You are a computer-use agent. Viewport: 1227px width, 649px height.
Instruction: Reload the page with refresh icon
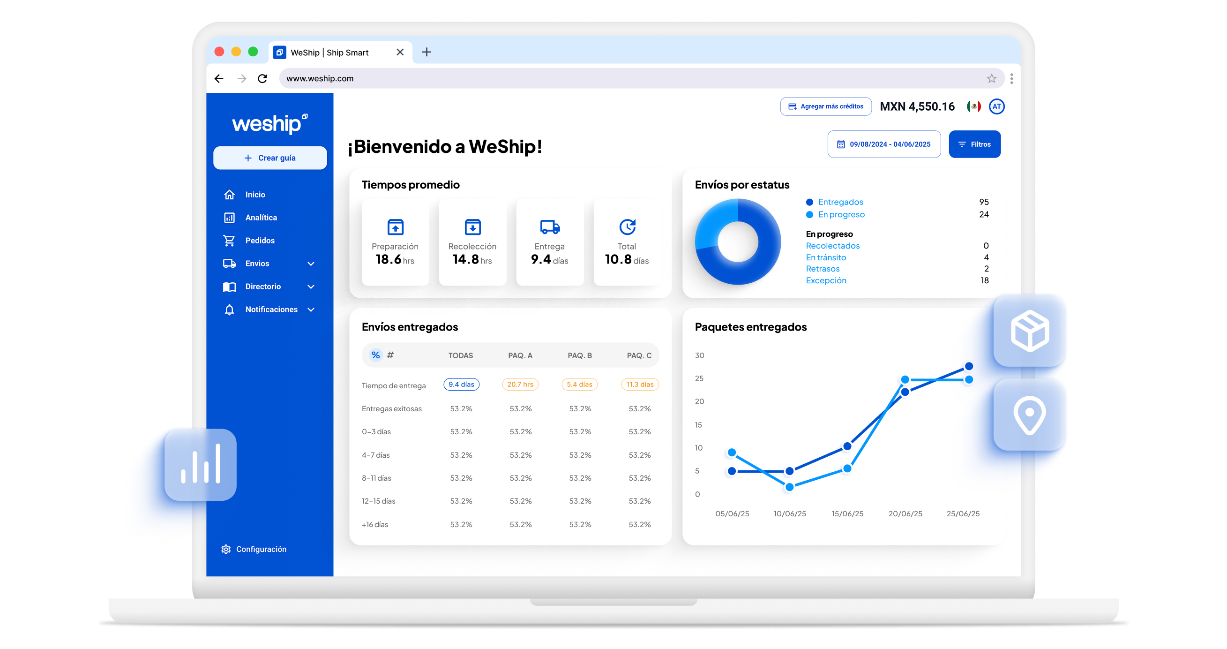pyautogui.click(x=262, y=79)
